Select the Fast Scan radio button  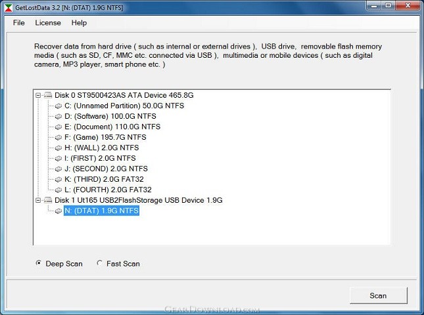tap(99, 263)
